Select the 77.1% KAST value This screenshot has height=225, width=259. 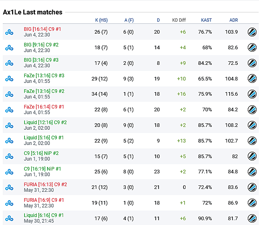pyautogui.click(x=205, y=172)
